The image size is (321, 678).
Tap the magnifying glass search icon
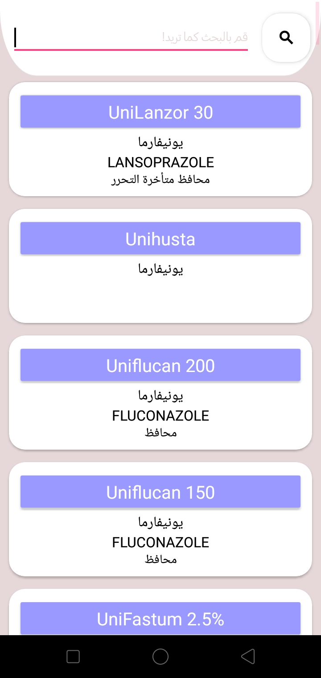(x=286, y=38)
